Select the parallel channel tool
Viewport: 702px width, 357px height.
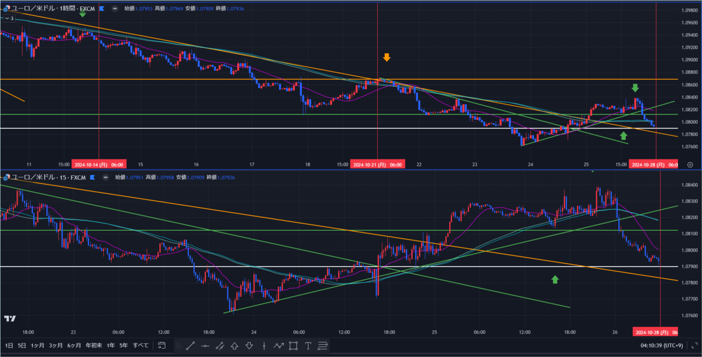coord(220,345)
